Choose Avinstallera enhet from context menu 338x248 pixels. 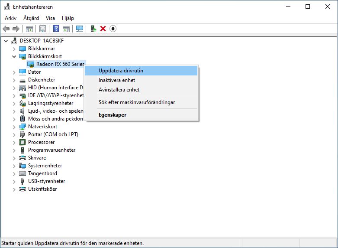[x=141, y=90]
